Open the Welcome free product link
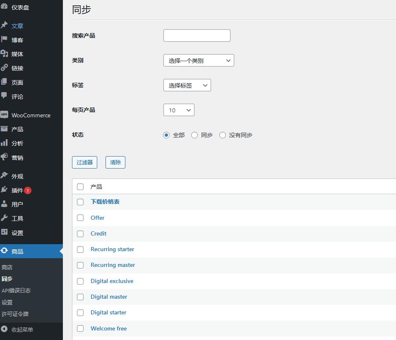 (x=108, y=328)
